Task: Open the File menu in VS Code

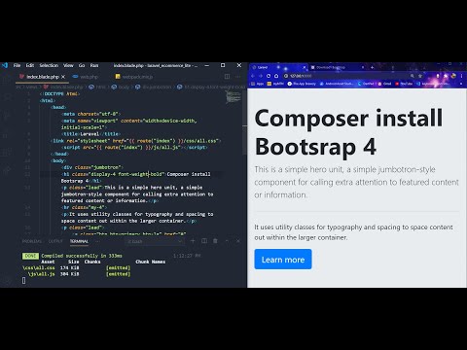Action: (17, 65)
